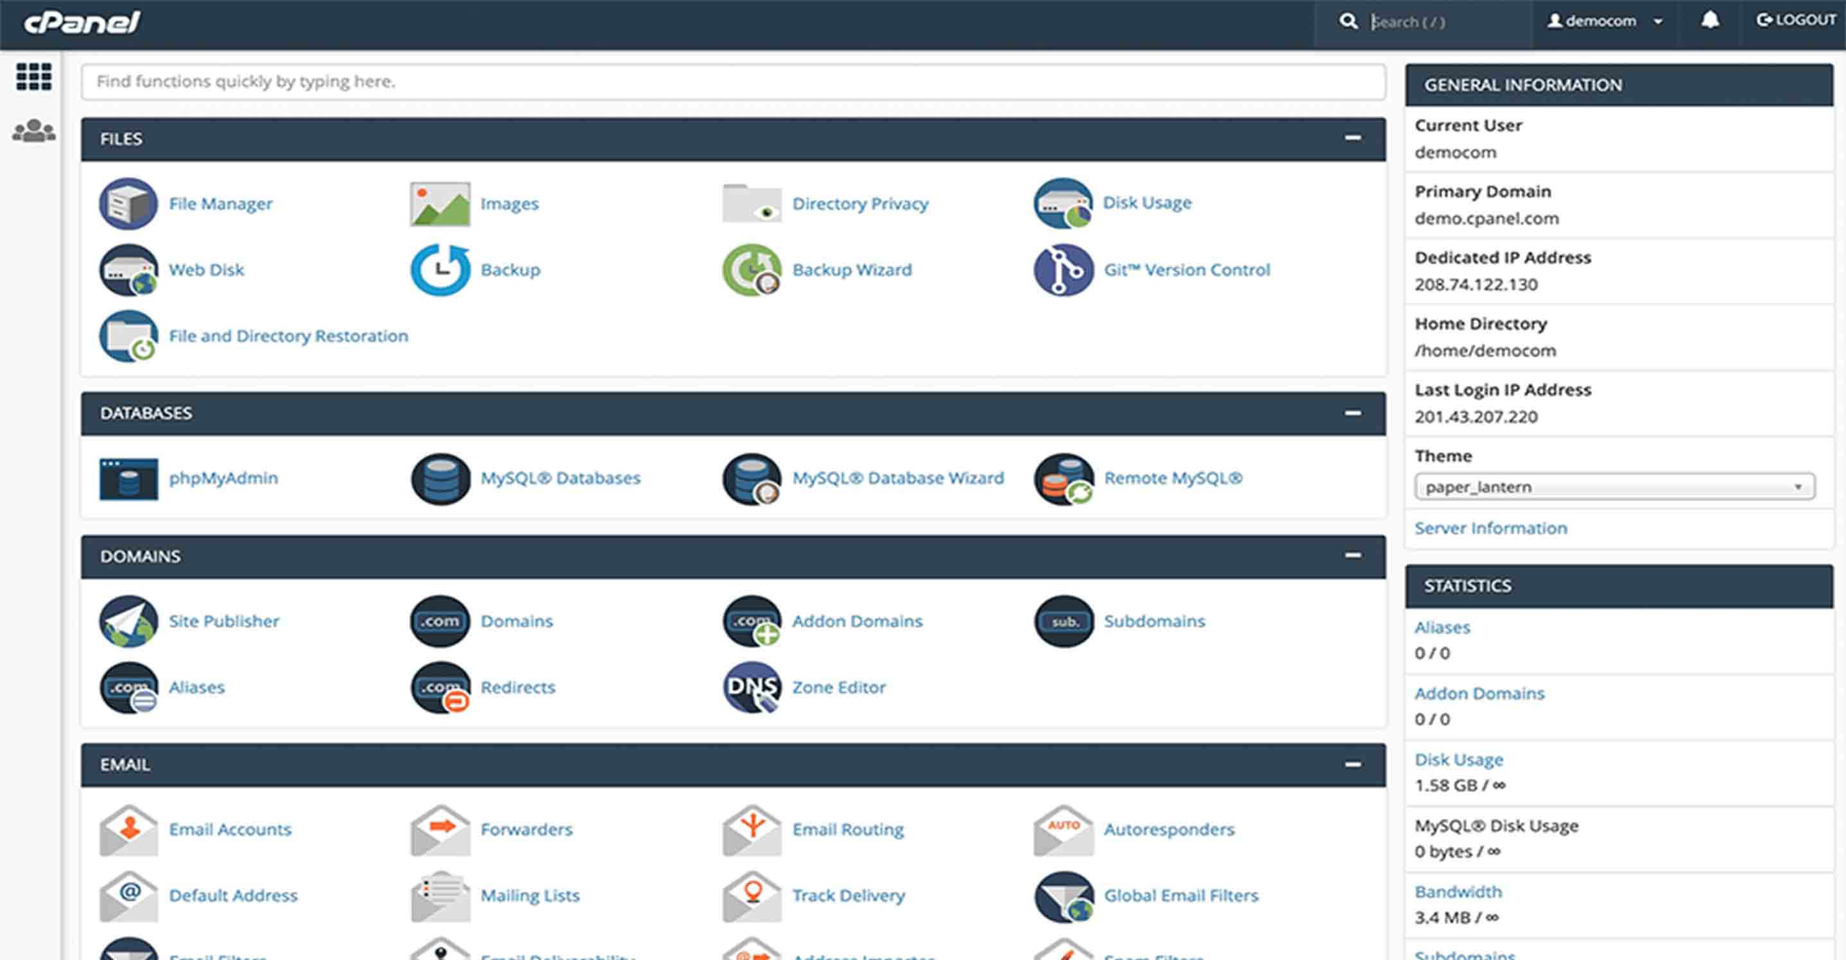Screen dimensions: 1846x960
Task: Collapse the Files section
Action: coord(1352,138)
